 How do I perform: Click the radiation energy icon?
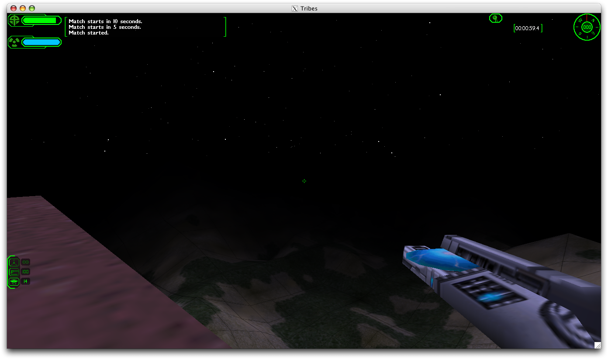point(15,42)
